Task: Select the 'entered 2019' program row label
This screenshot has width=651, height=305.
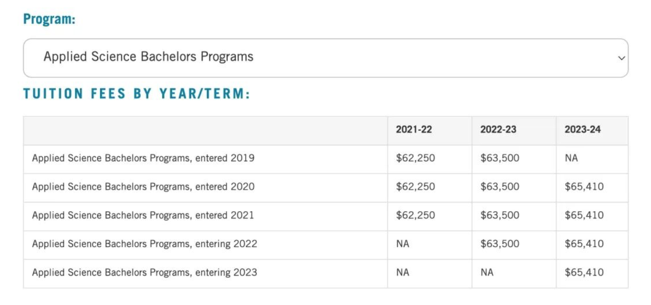Action: [143, 158]
